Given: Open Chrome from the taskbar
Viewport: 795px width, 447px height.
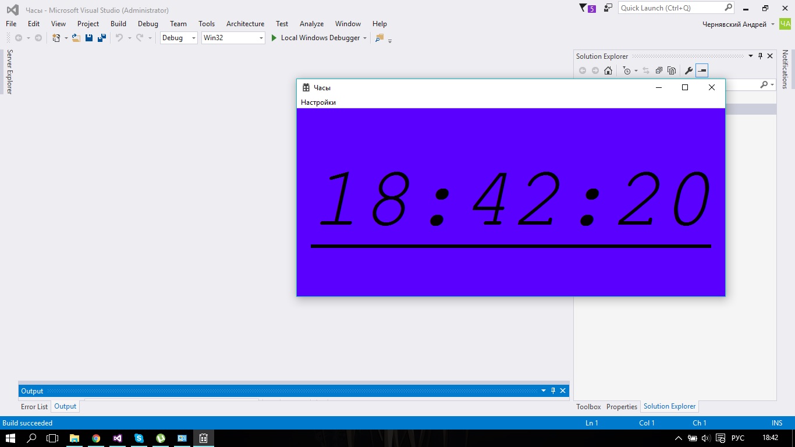Looking at the screenshot, I should point(96,438).
